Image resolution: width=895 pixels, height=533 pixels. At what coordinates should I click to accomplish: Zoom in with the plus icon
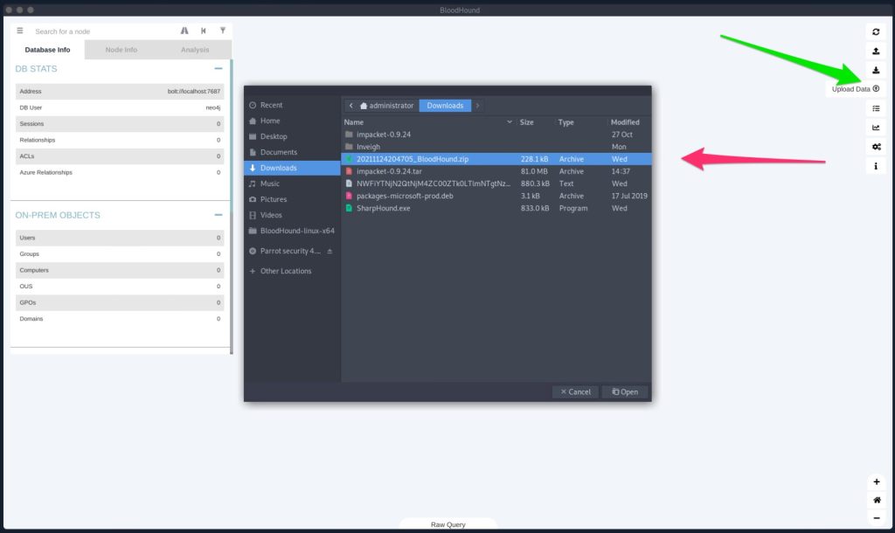click(x=876, y=481)
